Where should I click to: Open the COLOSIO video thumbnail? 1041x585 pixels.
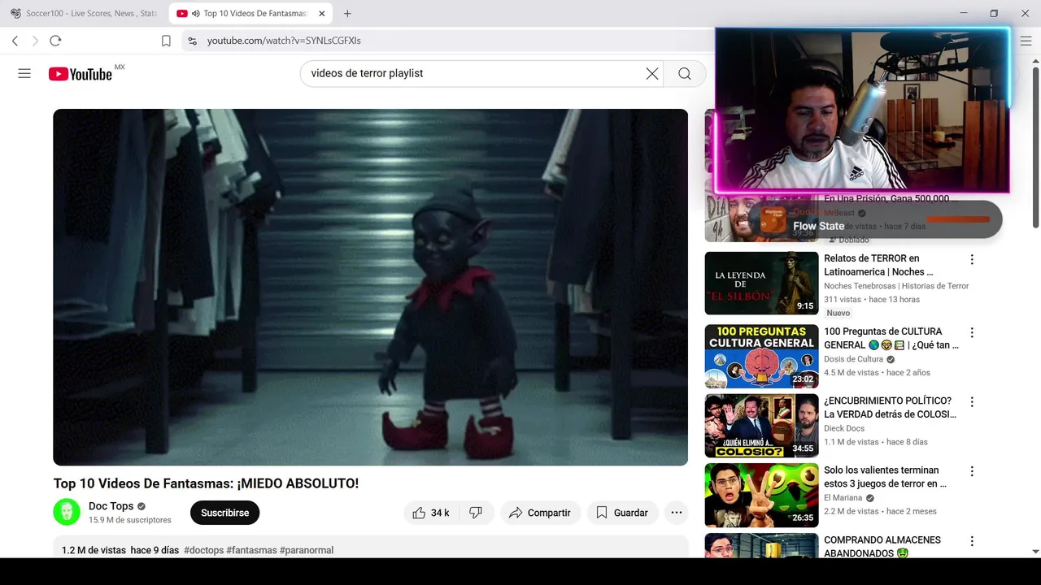click(x=761, y=426)
